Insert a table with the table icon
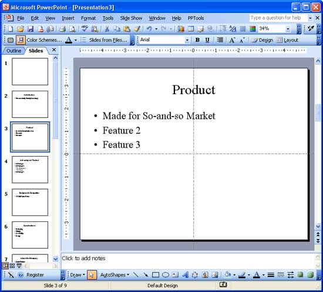This screenshot has width=323, height=292. coord(191,29)
